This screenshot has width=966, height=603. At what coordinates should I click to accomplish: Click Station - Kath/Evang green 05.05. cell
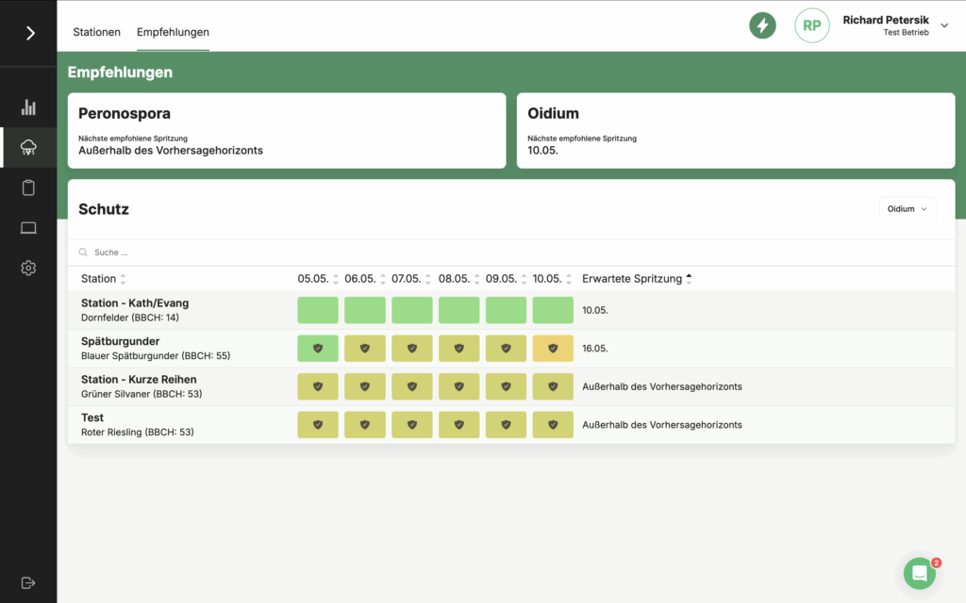coord(318,310)
